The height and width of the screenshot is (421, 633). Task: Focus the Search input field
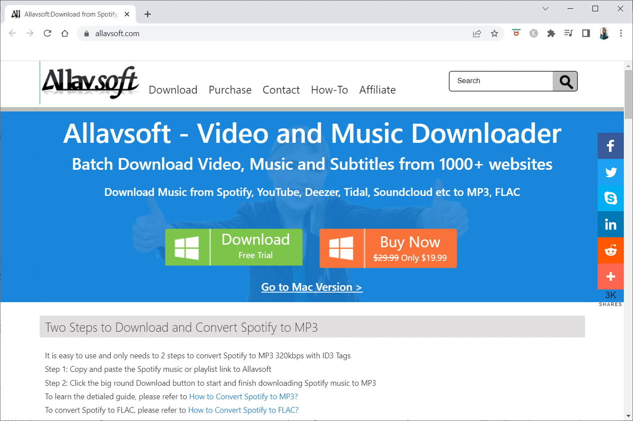click(x=501, y=81)
